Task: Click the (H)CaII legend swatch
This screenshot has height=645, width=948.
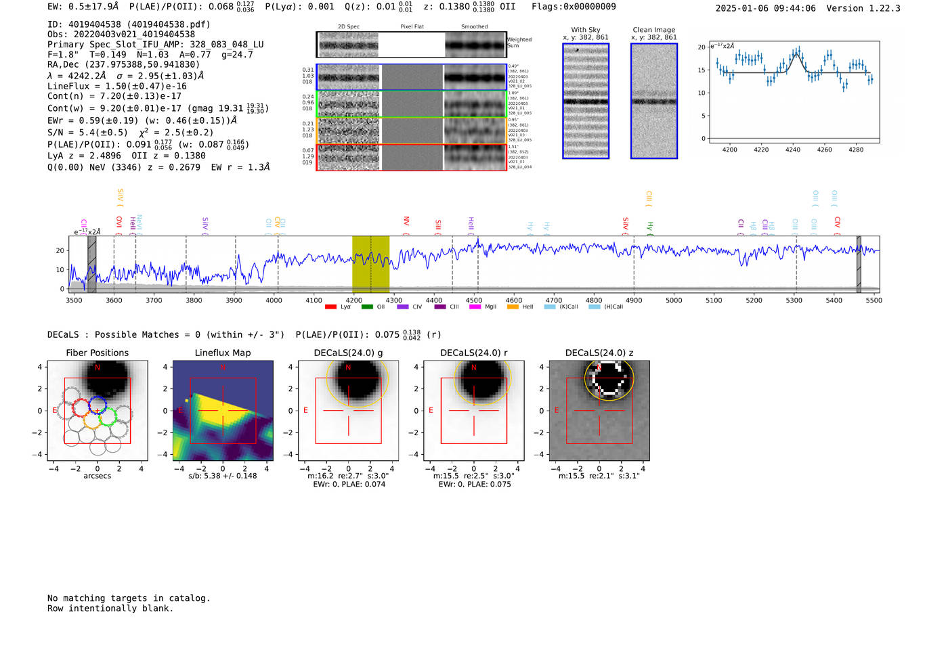Action: point(594,307)
